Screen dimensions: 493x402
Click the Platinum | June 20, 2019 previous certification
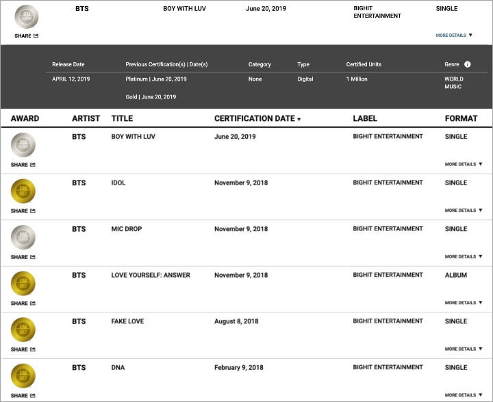(156, 79)
